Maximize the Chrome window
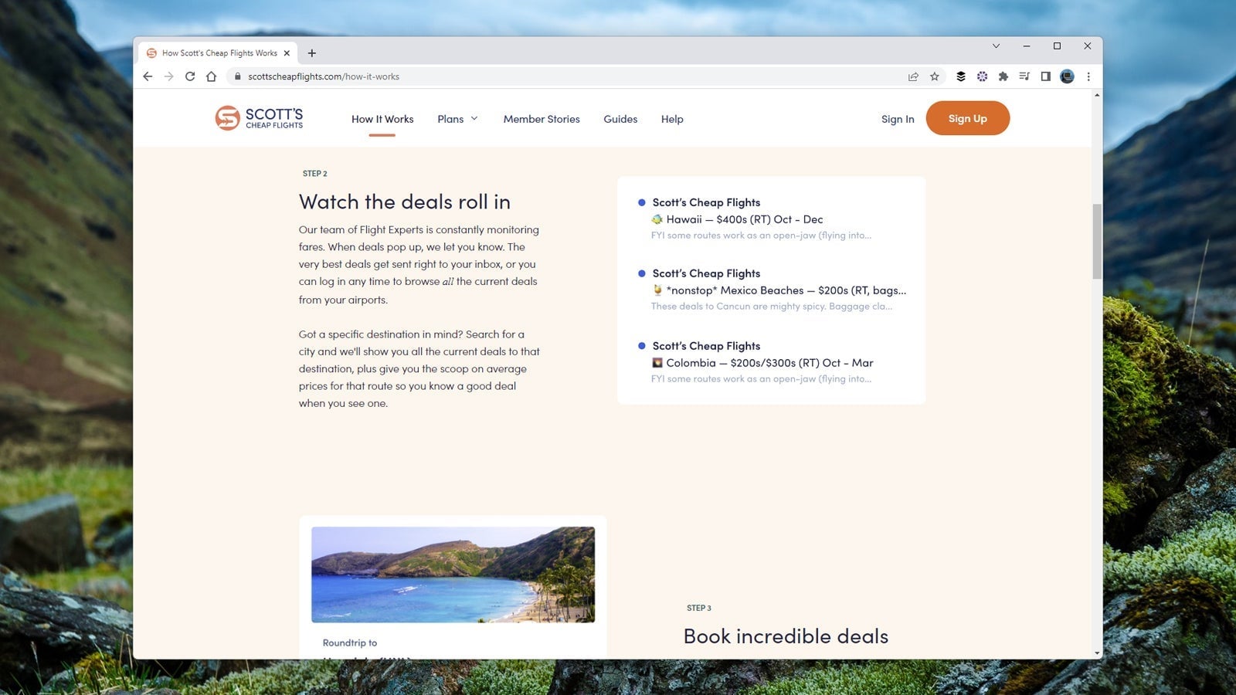 [x=1057, y=46]
